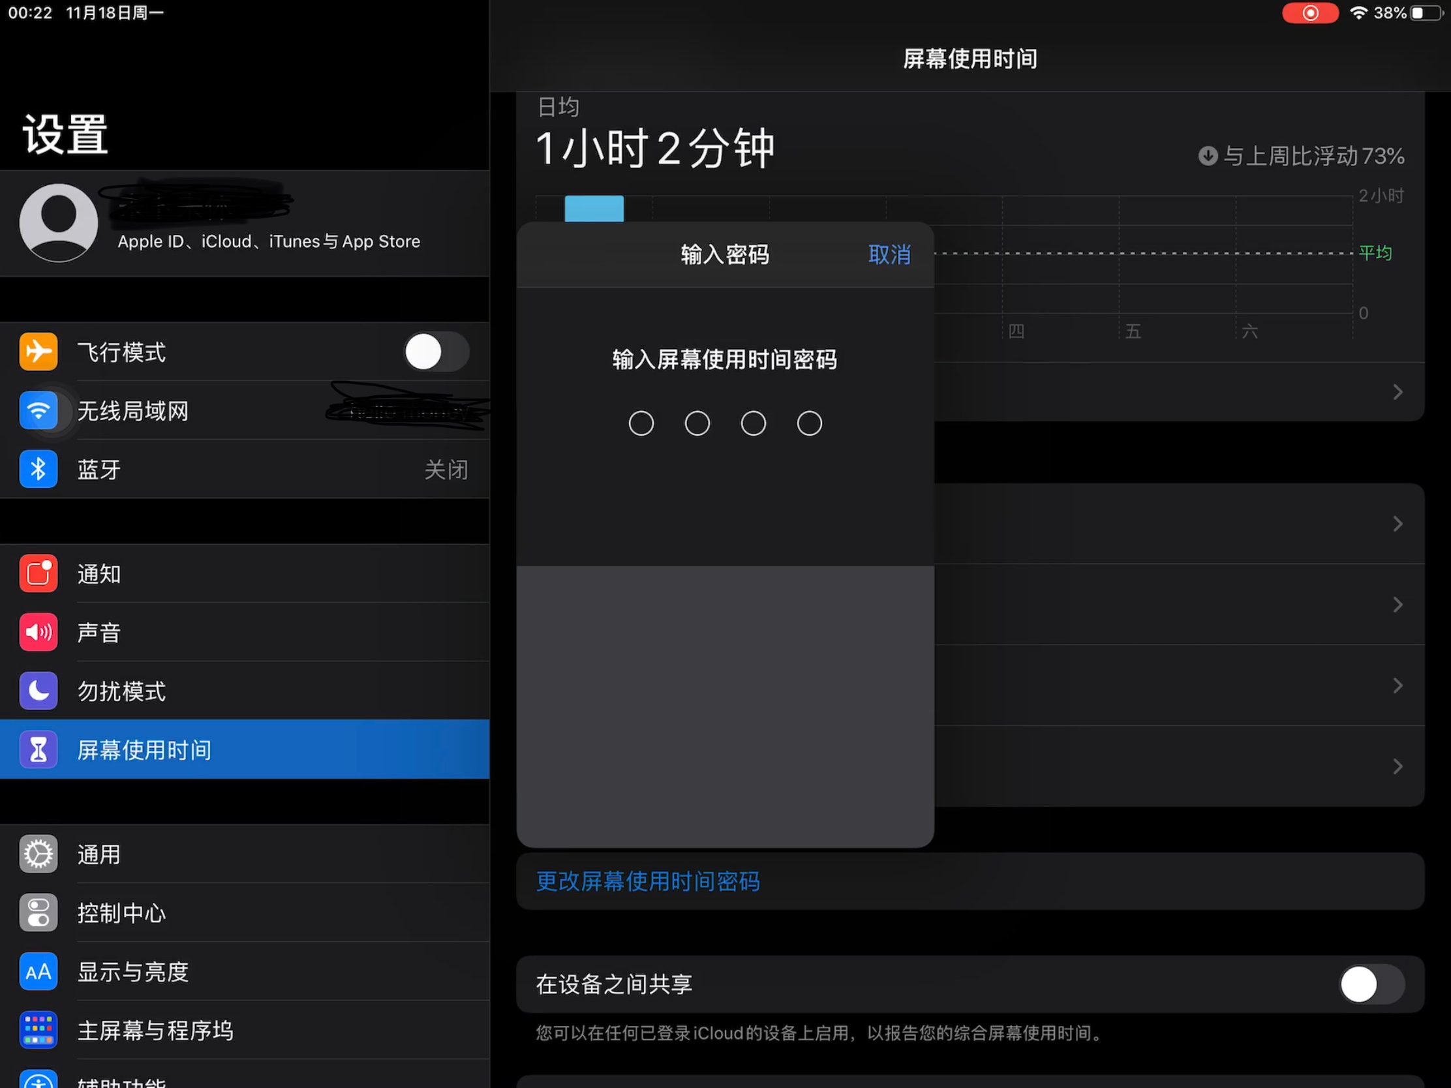This screenshot has width=1451, height=1088.
Task: Tap the first passcode digit circle
Action: pos(641,424)
